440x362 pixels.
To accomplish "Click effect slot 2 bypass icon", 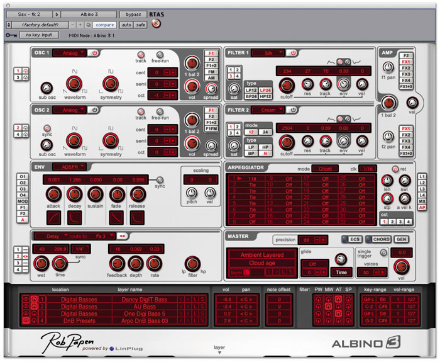I will [x=25, y=256].
